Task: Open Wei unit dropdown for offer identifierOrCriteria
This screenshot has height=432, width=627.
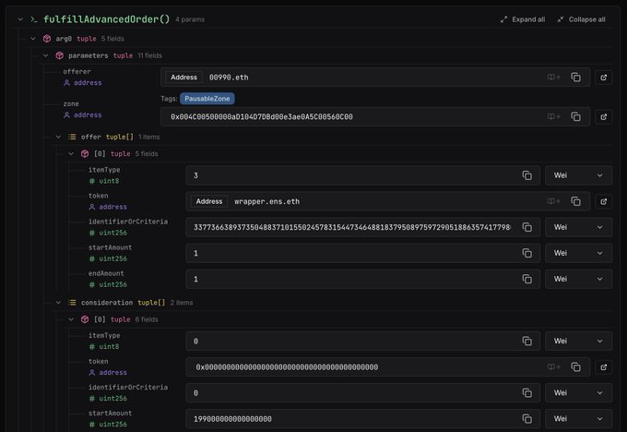Action: (578, 227)
